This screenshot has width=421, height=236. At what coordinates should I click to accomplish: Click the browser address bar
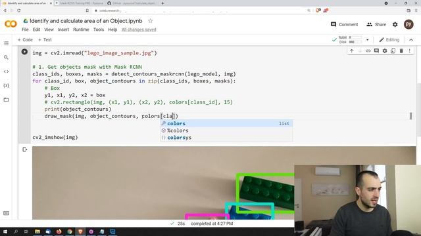tap(199, 10)
